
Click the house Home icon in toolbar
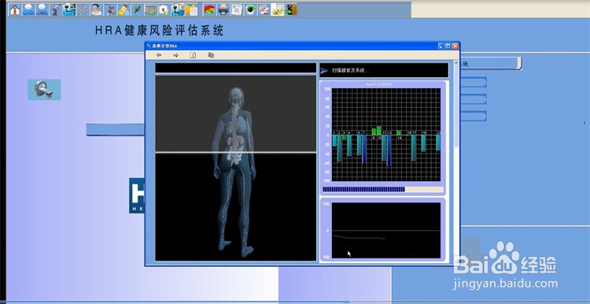pos(15,9)
